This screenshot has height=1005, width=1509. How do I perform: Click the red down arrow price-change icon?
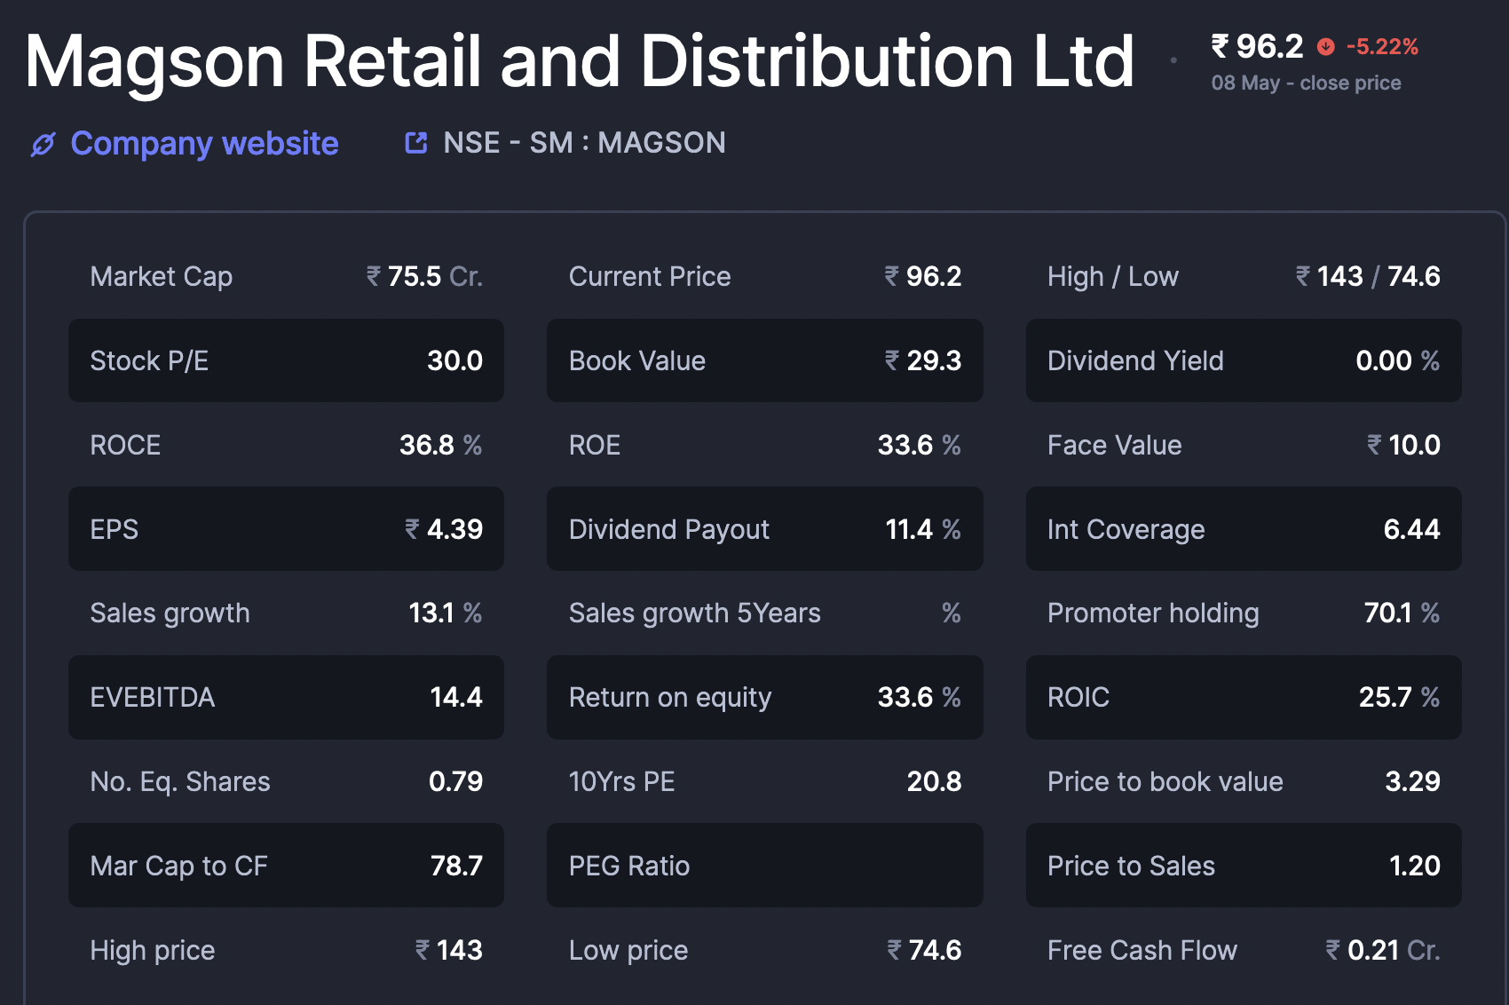point(1325,47)
